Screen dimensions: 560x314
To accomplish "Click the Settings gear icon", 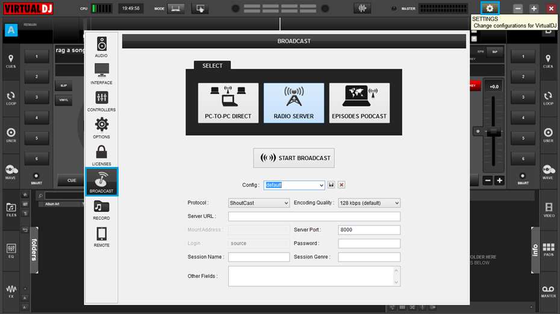I will (490, 8).
